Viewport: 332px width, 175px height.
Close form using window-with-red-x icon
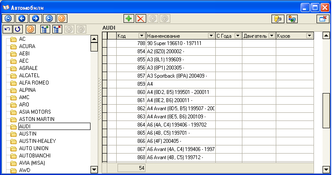point(323,19)
